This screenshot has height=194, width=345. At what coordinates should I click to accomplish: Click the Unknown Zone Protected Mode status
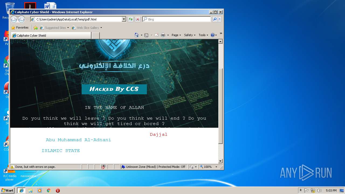point(154,167)
